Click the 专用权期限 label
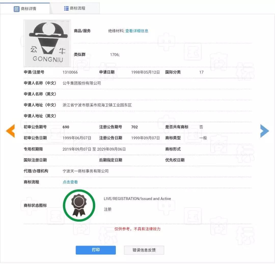The width and height of the screenshot is (275, 264). 33,149
